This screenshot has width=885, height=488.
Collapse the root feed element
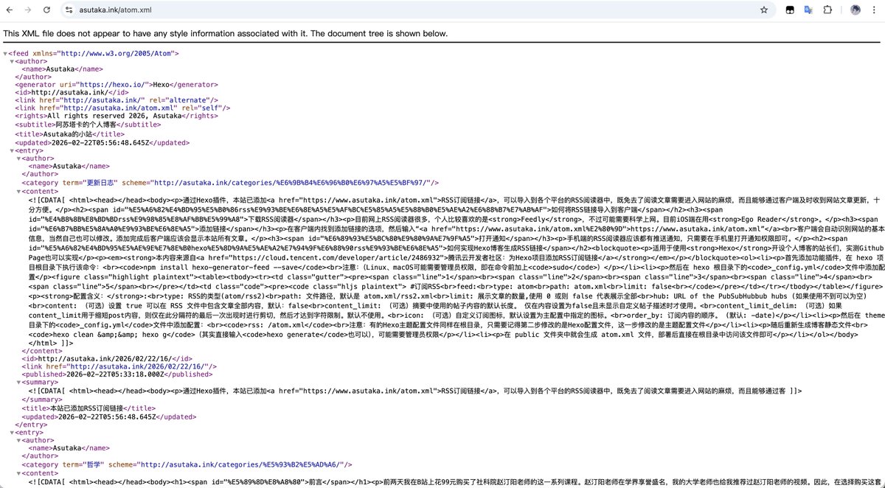click(x=5, y=53)
